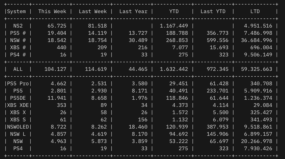This screenshot has width=285, height=159.
Task: Select the PS5 Pro row label
Action: point(18,84)
